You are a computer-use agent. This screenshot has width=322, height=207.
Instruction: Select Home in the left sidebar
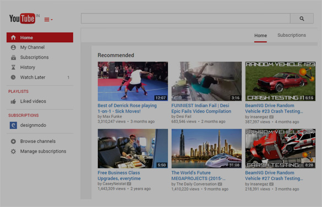(40, 37)
